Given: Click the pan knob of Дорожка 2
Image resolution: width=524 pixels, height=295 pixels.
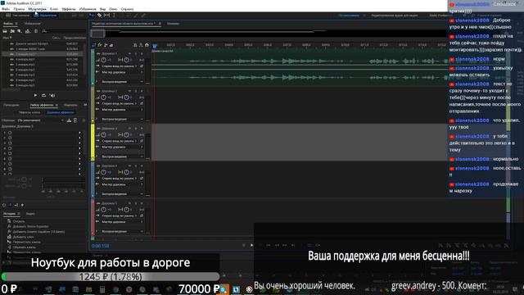Looking at the screenshot, I should click(x=126, y=98).
